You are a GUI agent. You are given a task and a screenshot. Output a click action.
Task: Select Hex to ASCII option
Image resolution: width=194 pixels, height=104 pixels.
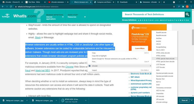coord(164,50)
